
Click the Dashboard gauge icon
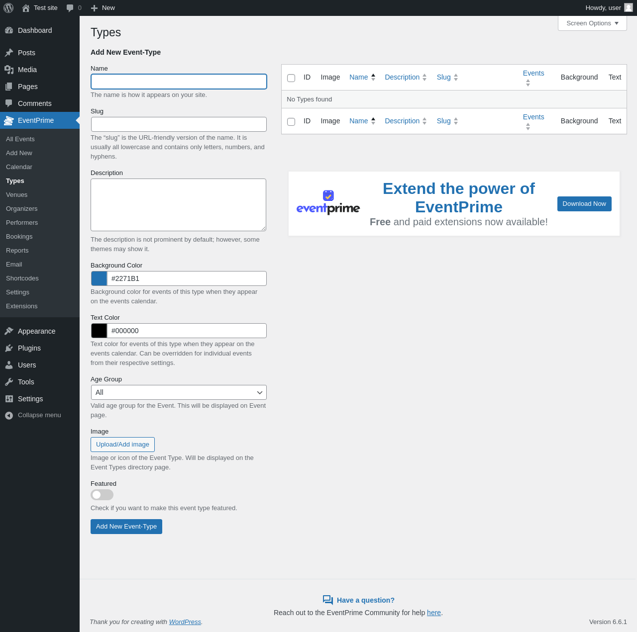pos(9,30)
